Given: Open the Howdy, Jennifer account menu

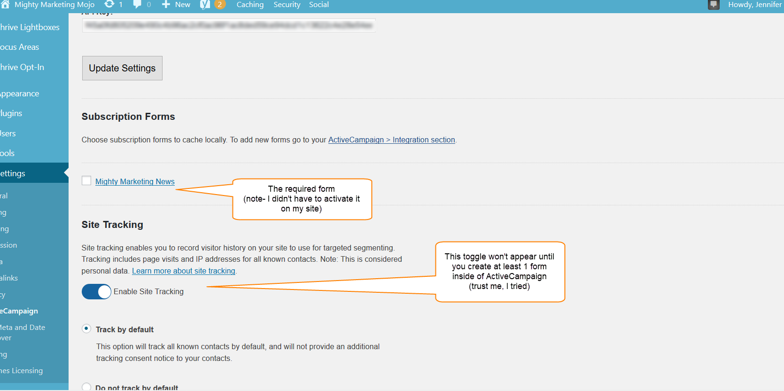Looking at the screenshot, I should click(x=755, y=4).
